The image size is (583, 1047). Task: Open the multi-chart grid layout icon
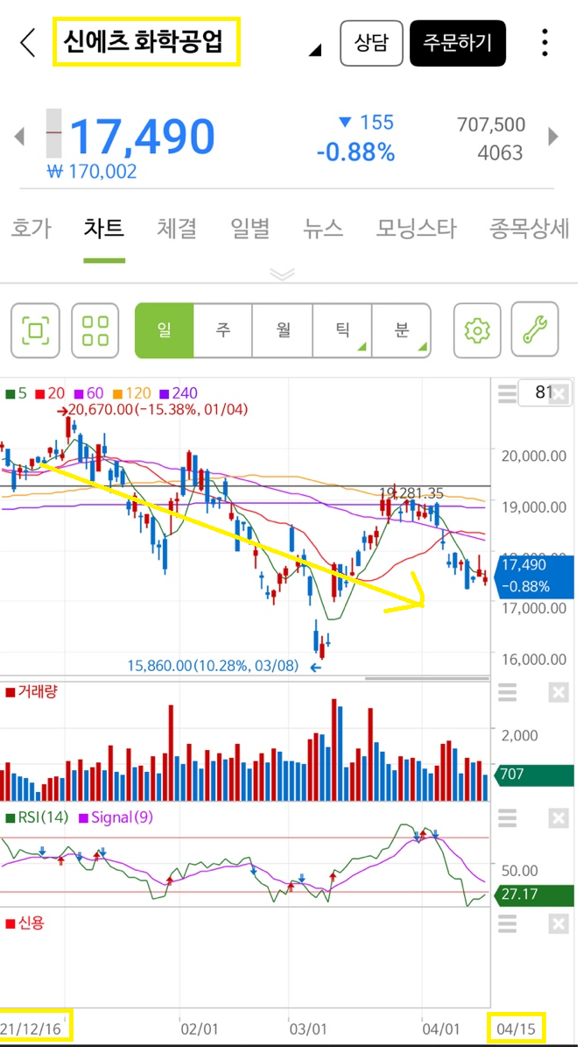(95, 329)
